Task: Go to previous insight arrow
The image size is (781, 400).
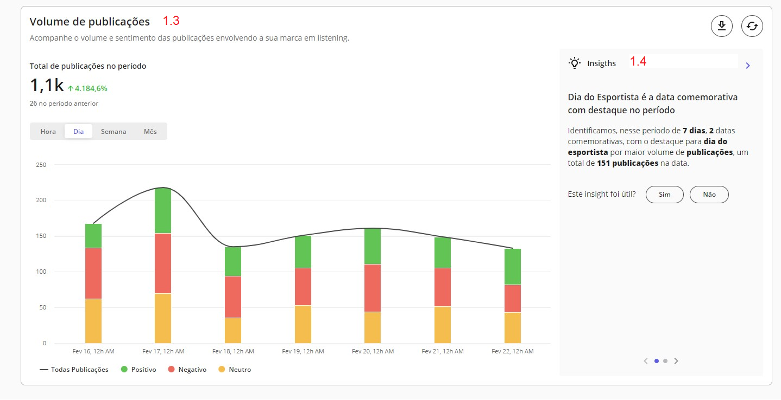Action: pos(645,361)
